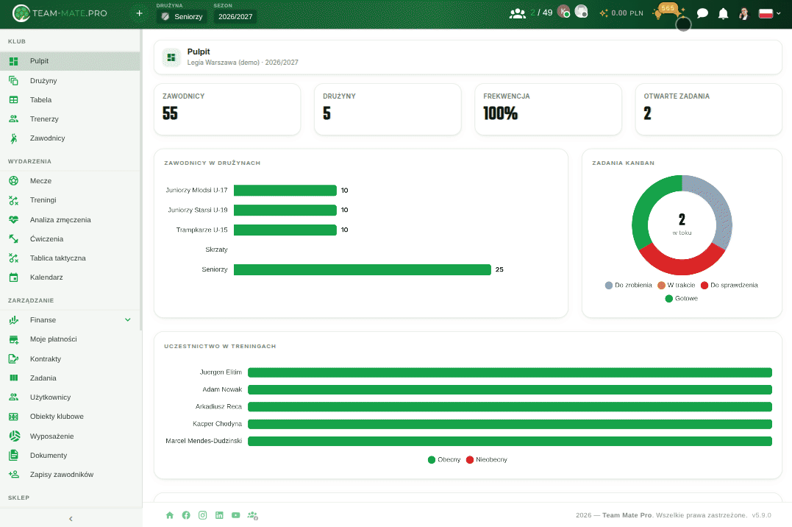The height and width of the screenshot is (527, 792).
Task: Click the Kontrakty contract icon
Action: tap(14, 359)
